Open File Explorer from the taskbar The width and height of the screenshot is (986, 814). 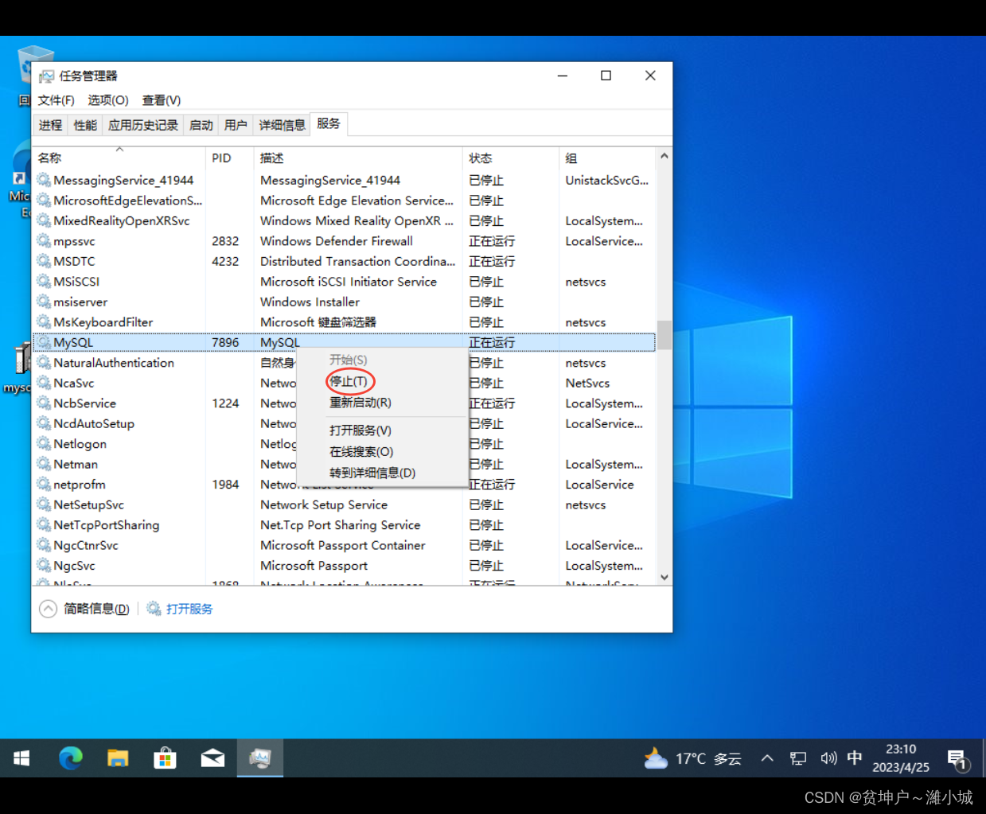118,758
